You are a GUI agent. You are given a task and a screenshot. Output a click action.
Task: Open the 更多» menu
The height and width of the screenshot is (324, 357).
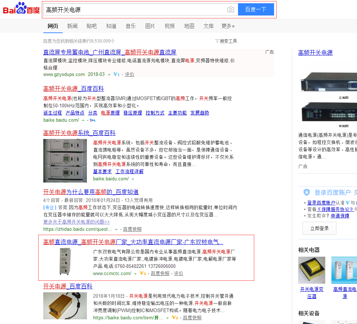(x=228, y=26)
